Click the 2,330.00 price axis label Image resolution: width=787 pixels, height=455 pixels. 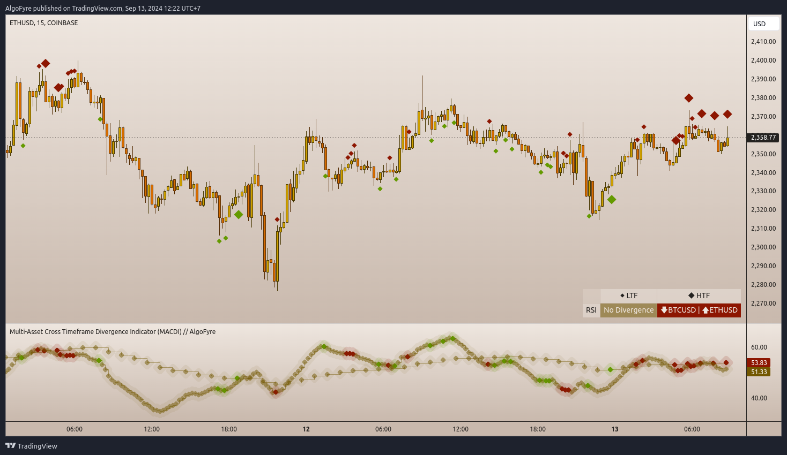(x=763, y=191)
